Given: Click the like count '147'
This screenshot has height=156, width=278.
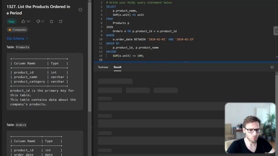Looking at the screenshot, I should tap(28, 22).
